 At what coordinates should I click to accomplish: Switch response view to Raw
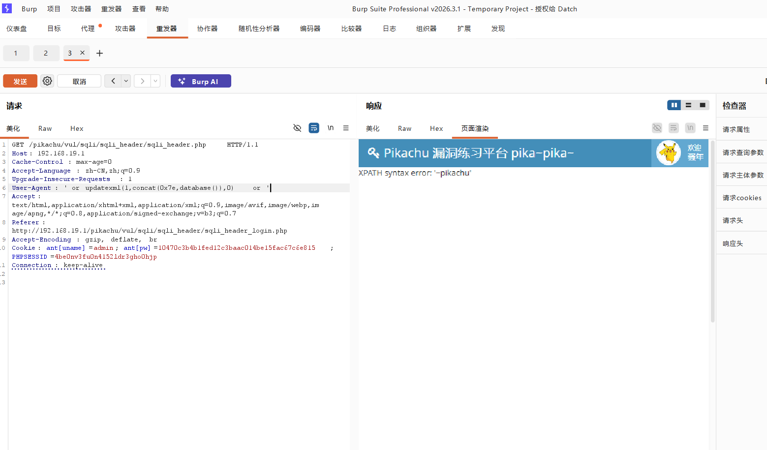(404, 128)
